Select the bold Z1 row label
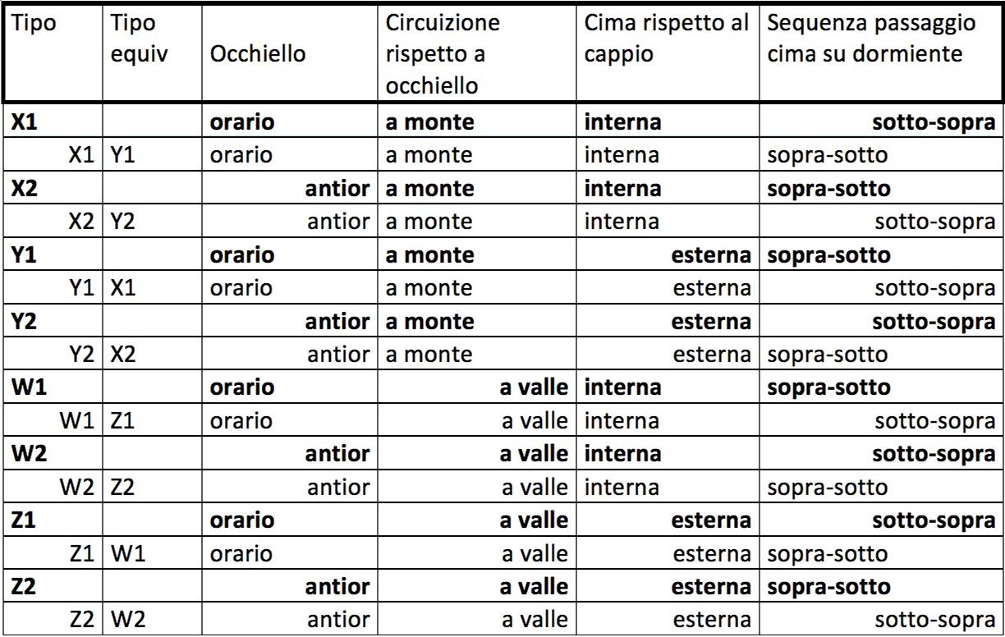Screen dimensions: 1005x637 click(x=26, y=520)
